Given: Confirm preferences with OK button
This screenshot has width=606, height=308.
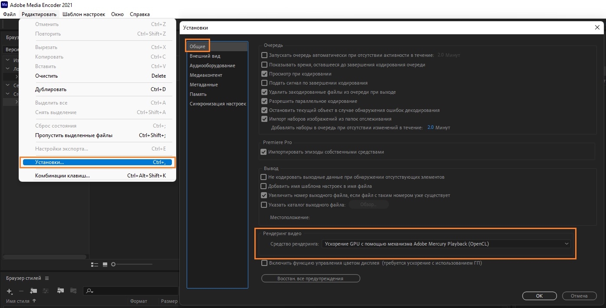Looking at the screenshot, I should [539, 296].
